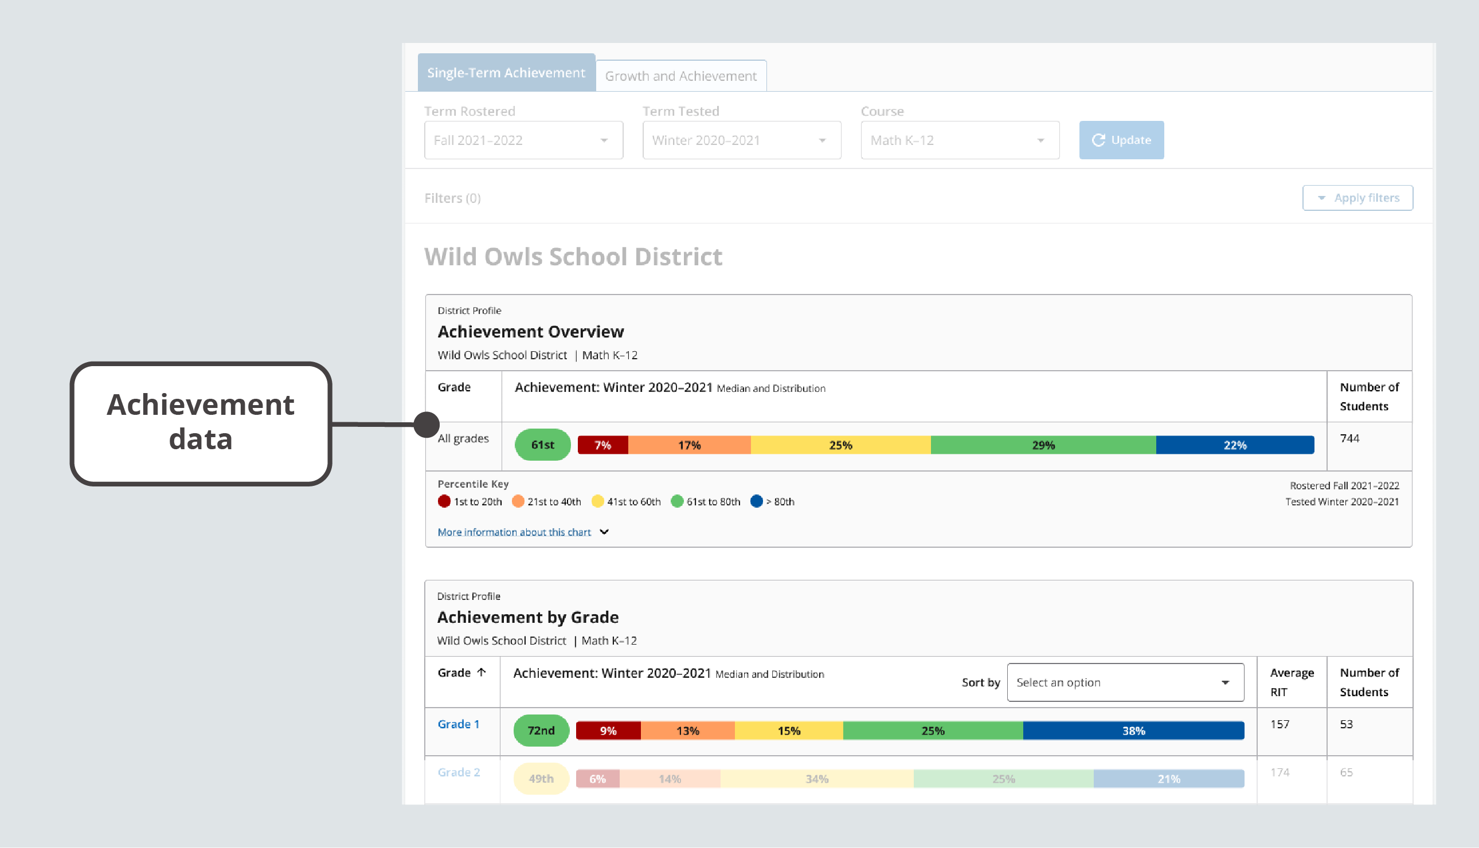Click the 72nd percentile bubble for Grade 1

(538, 730)
